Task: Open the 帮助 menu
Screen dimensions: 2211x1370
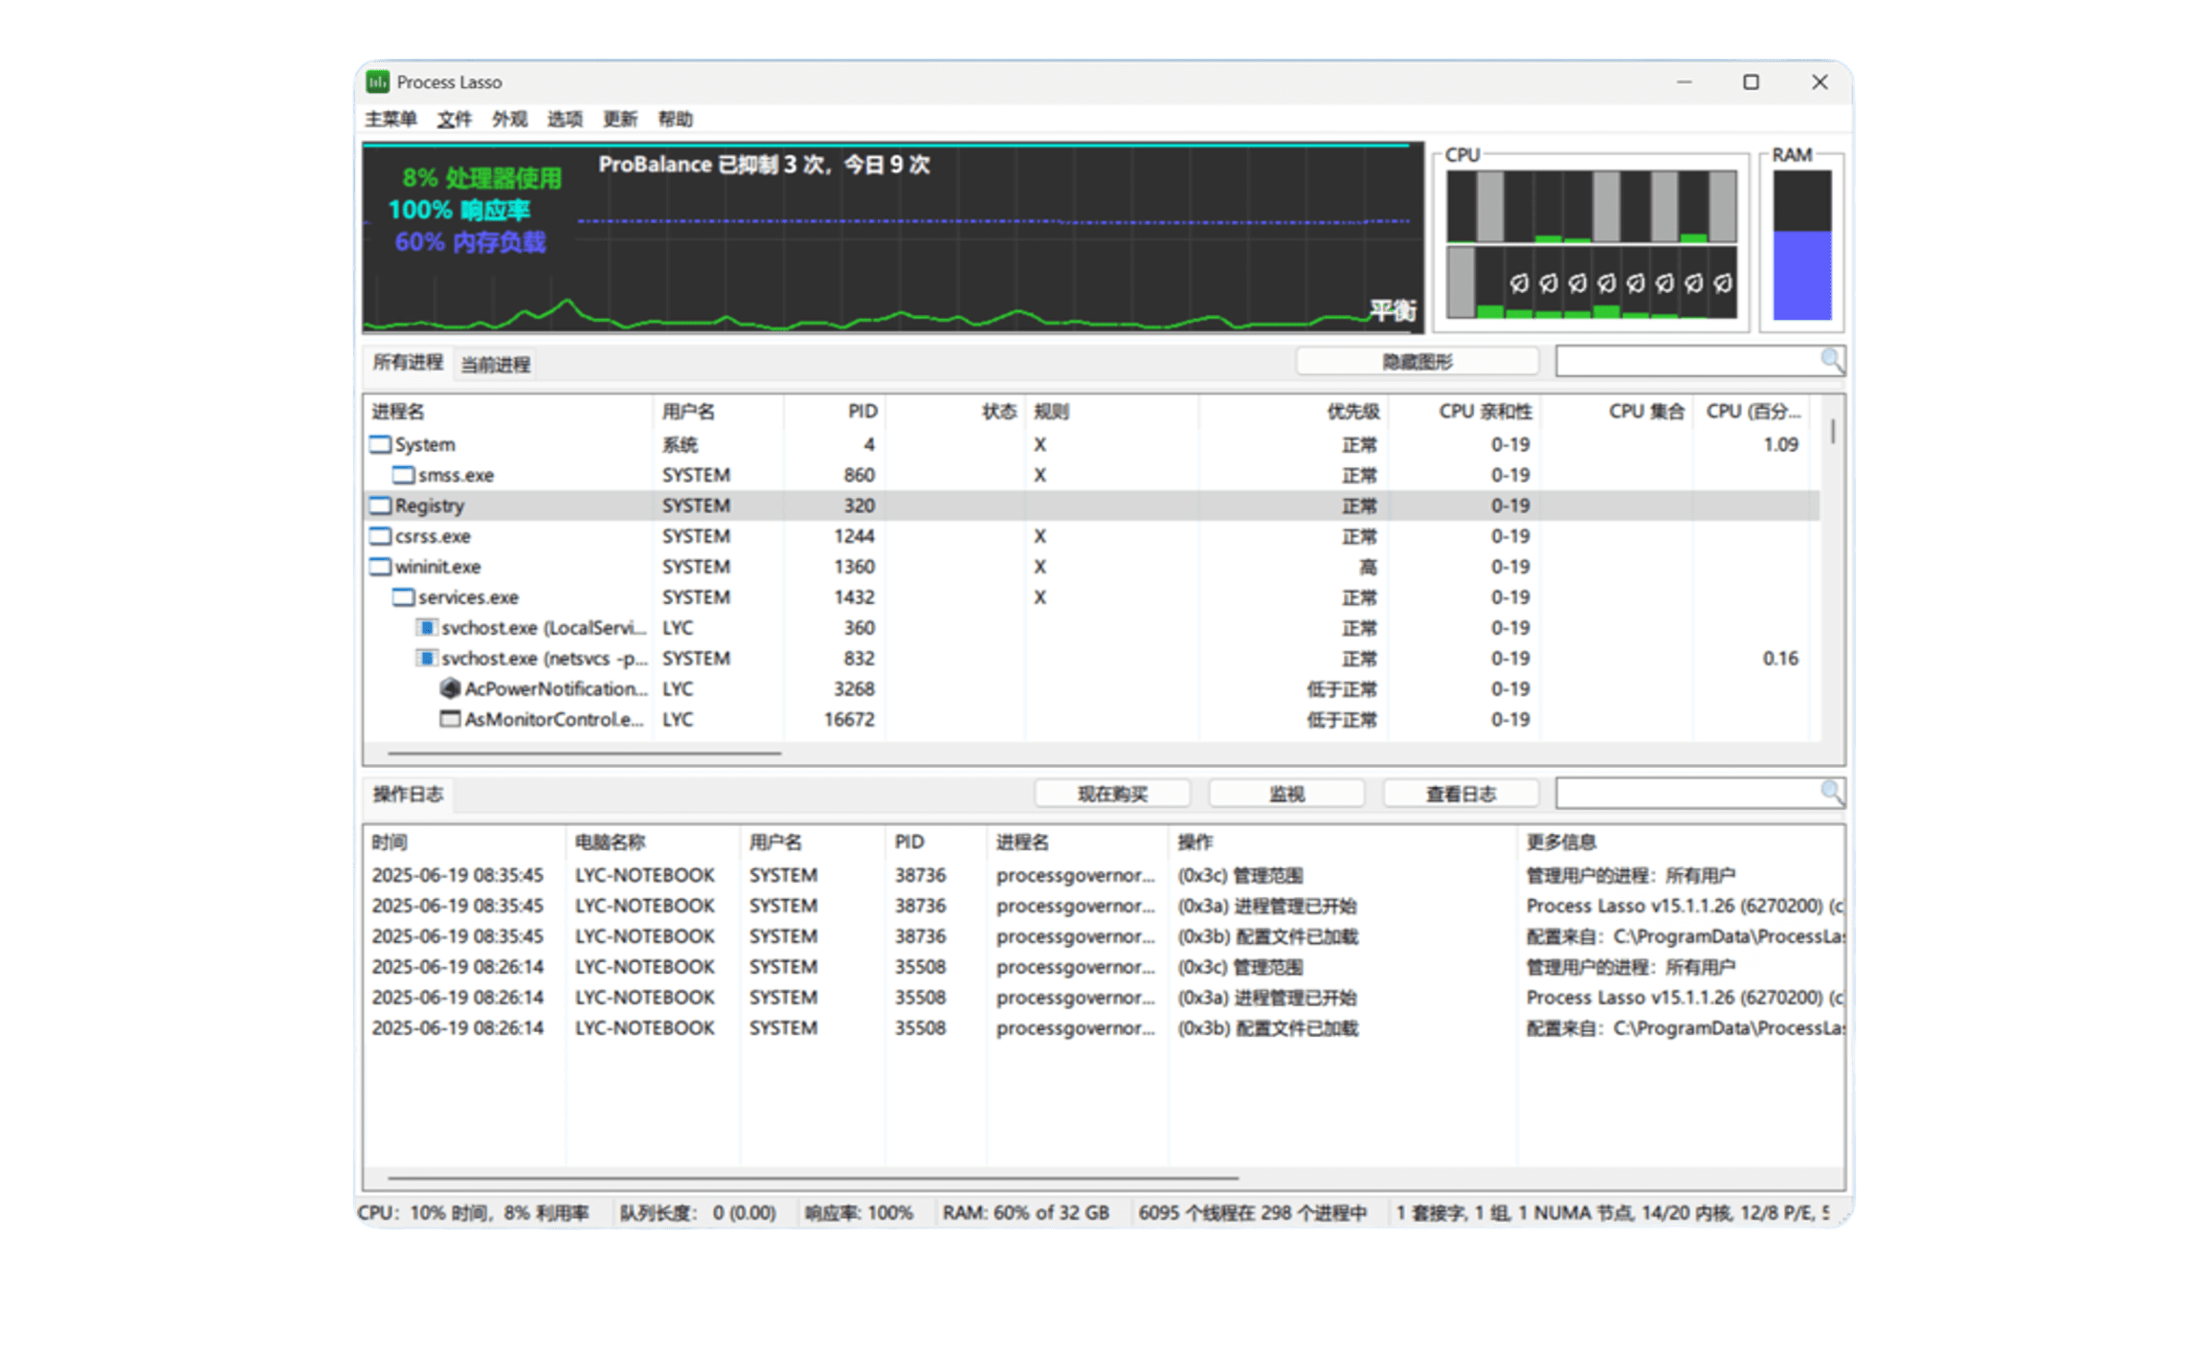Action: (x=676, y=119)
